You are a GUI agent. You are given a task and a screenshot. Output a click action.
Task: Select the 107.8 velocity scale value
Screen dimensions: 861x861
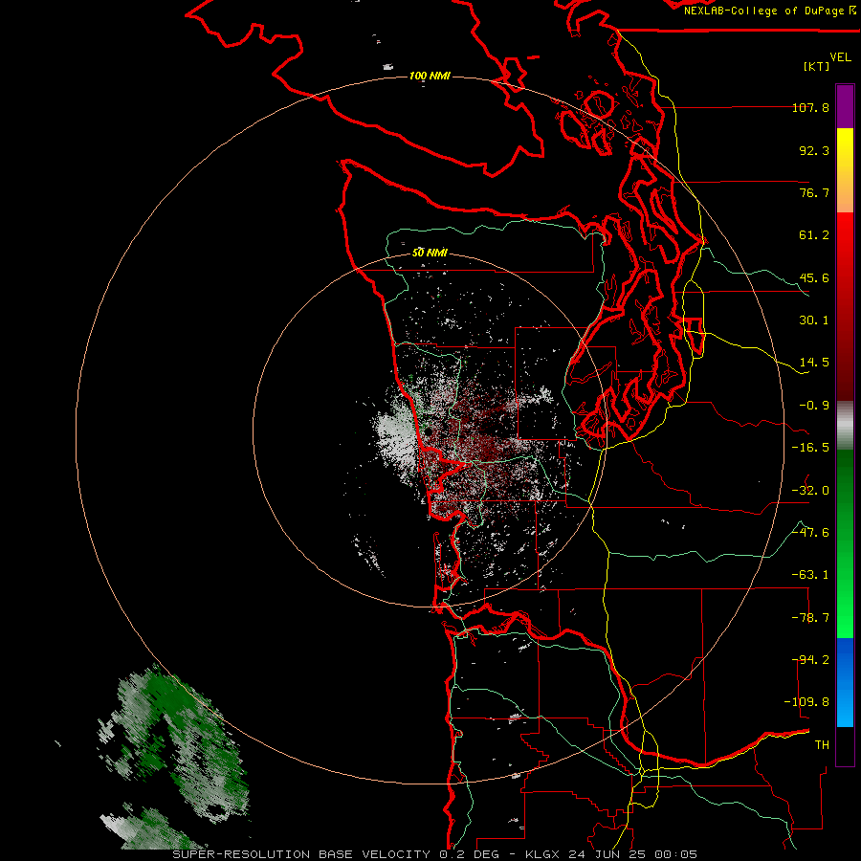coord(810,107)
